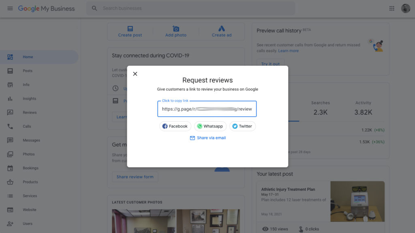Viewport: 415px width, 233px height.
Task: Click the post icon in COVID-19 card
Action: (116, 101)
